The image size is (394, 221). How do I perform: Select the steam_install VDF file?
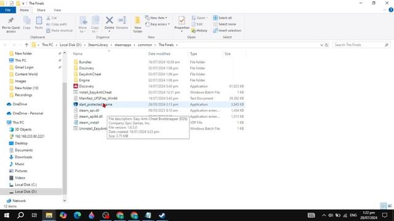89,123
